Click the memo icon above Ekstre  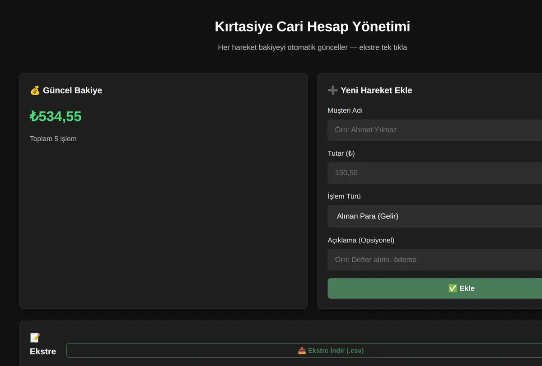[x=35, y=338]
